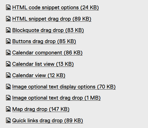Click image icon beside Blockquote drag drop

8,30
